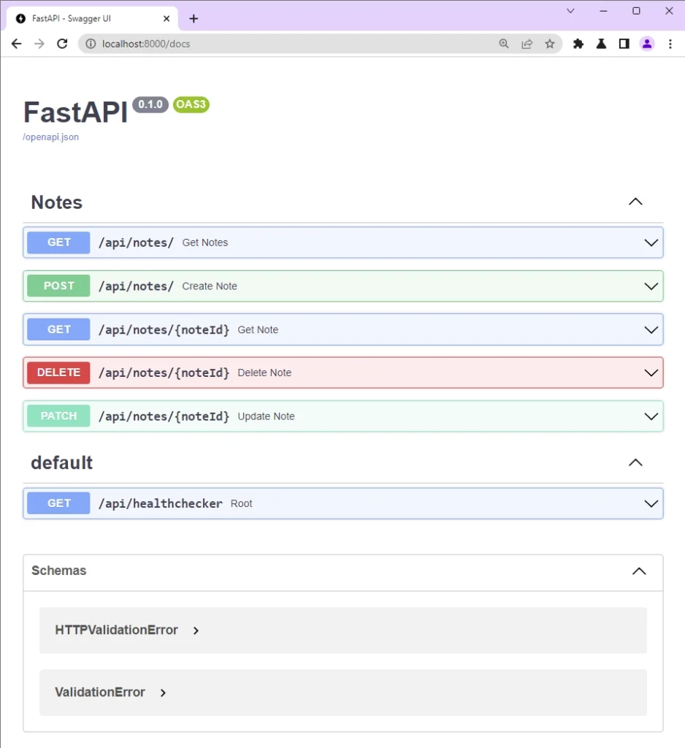
Task: Reload the localhost docs page
Action: click(62, 44)
